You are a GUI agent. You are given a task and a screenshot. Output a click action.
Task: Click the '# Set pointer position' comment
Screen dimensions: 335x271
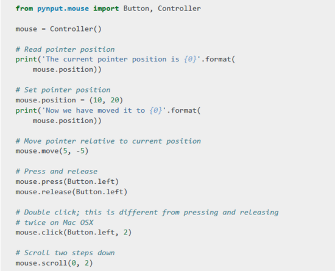63,90
